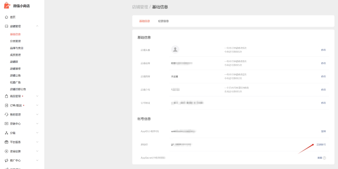The height and width of the screenshot is (169, 338).
Task: Click the 微信小商店 shopping bag logo
Action: (7, 5)
